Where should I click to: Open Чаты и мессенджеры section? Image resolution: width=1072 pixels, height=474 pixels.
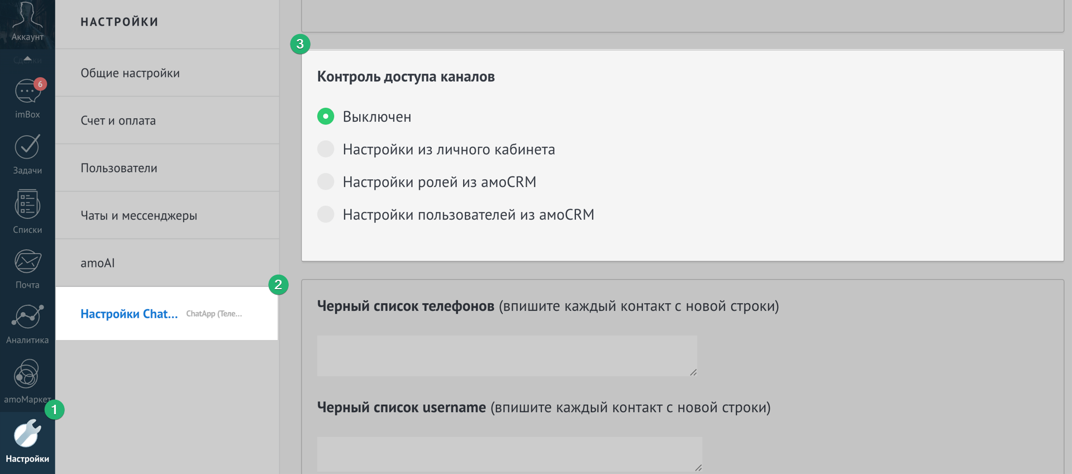pos(139,216)
